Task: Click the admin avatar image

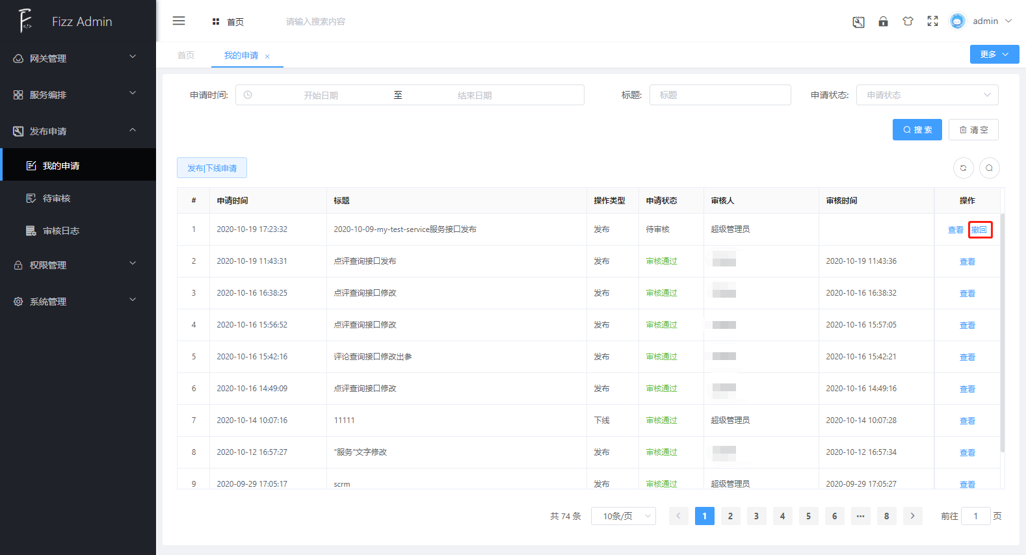Action: coord(957,21)
